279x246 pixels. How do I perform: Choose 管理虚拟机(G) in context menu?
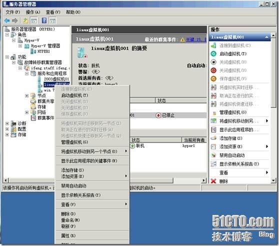[92, 142]
